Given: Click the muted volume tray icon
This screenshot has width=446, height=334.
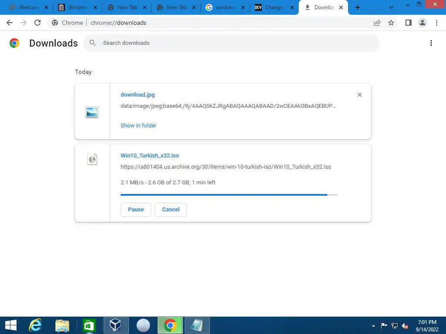Looking at the screenshot, I should point(405,326).
